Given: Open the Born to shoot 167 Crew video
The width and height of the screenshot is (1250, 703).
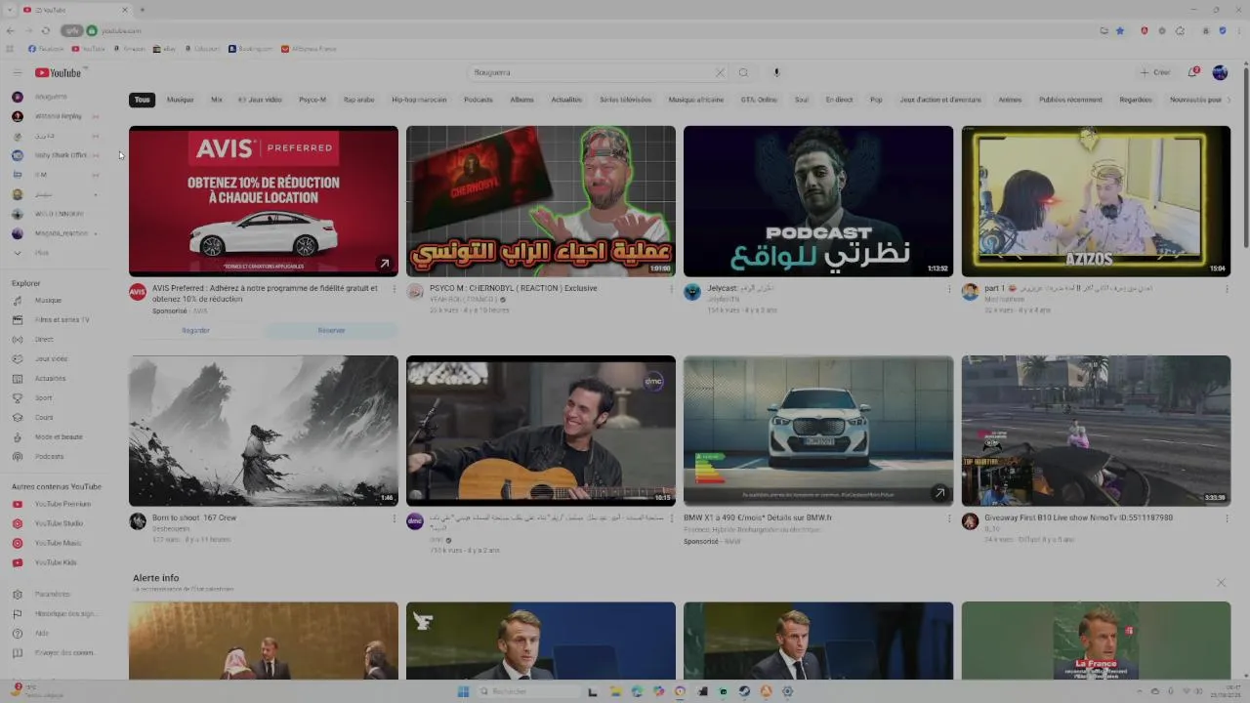Looking at the screenshot, I should coord(264,431).
